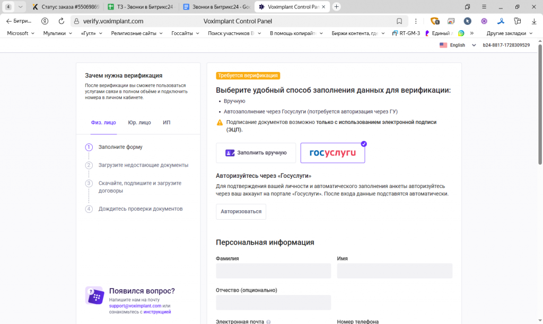Select the Госуслуги autofill option
The image size is (543, 324).
tap(332, 153)
